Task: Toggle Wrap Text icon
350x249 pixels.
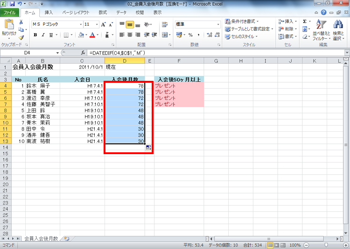Action: click(165, 24)
